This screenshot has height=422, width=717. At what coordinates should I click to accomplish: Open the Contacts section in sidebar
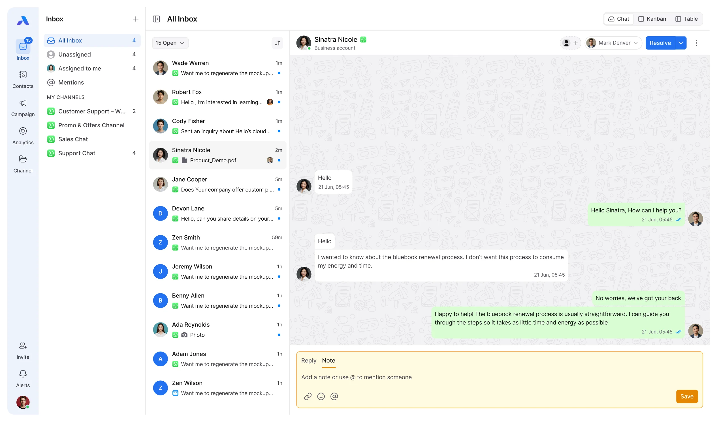[x=23, y=79]
